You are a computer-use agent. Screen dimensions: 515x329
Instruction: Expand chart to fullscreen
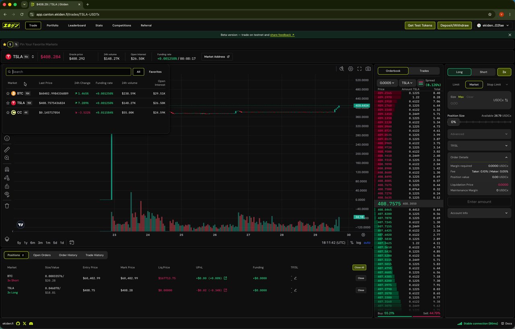(359, 69)
